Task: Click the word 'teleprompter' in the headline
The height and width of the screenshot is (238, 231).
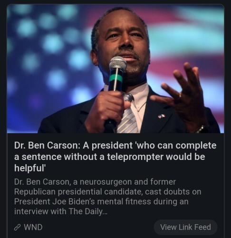Action: pos(135,157)
